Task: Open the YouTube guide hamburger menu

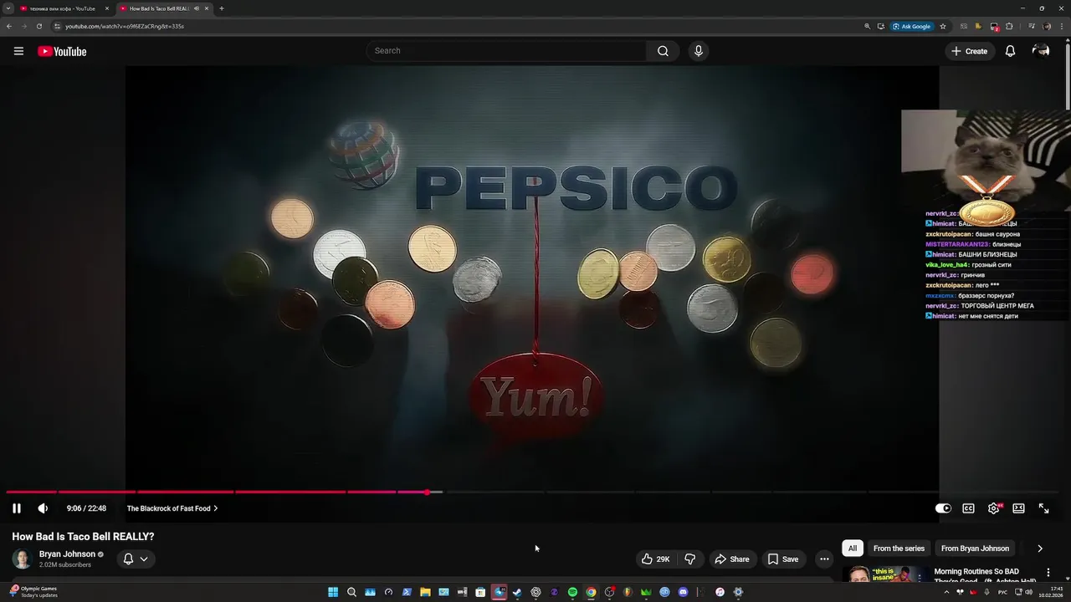Action: [x=18, y=51]
